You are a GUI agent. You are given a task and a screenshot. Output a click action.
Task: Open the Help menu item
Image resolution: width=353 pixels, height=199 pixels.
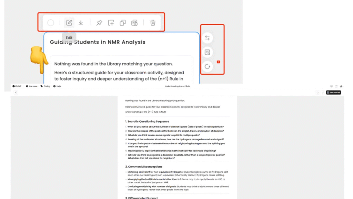tap(57, 86)
